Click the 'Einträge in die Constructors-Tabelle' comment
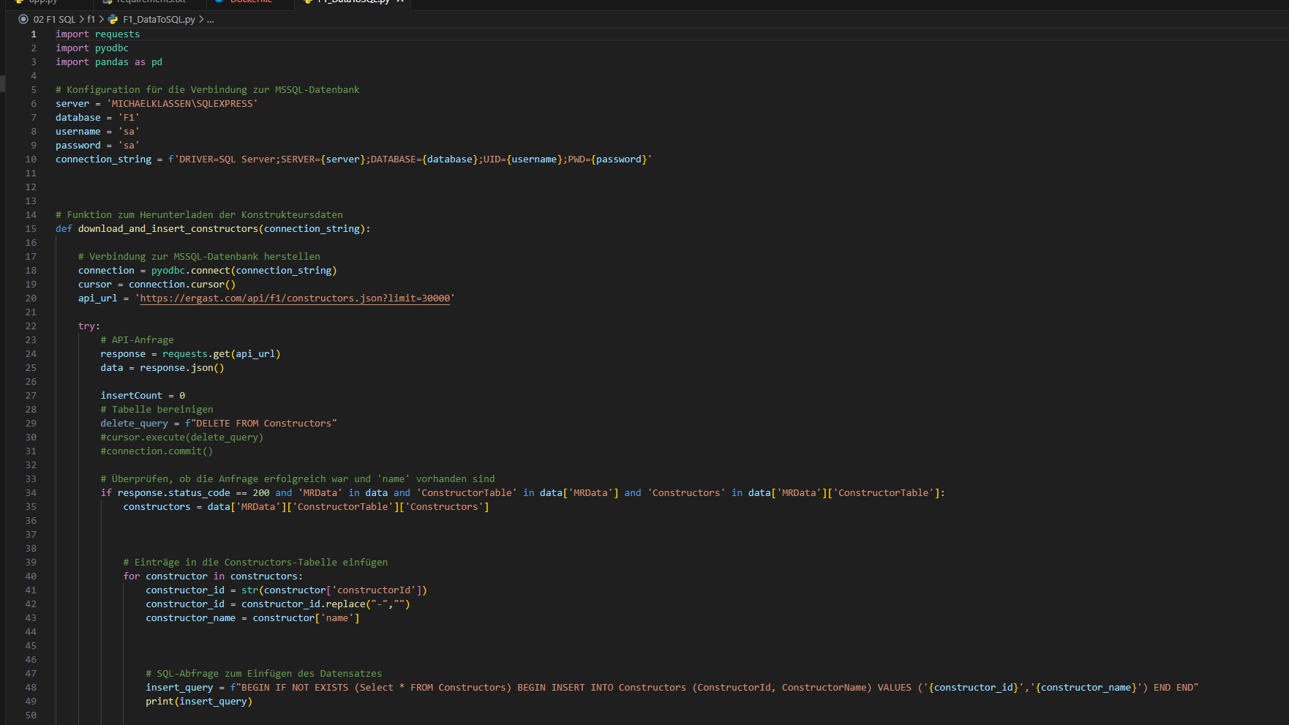The height and width of the screenshot is (725, 1289). (x=255, y=562)
